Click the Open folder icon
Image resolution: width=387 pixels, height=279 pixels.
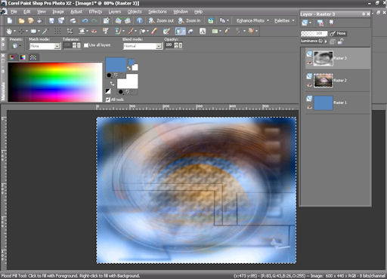[21, 20]
